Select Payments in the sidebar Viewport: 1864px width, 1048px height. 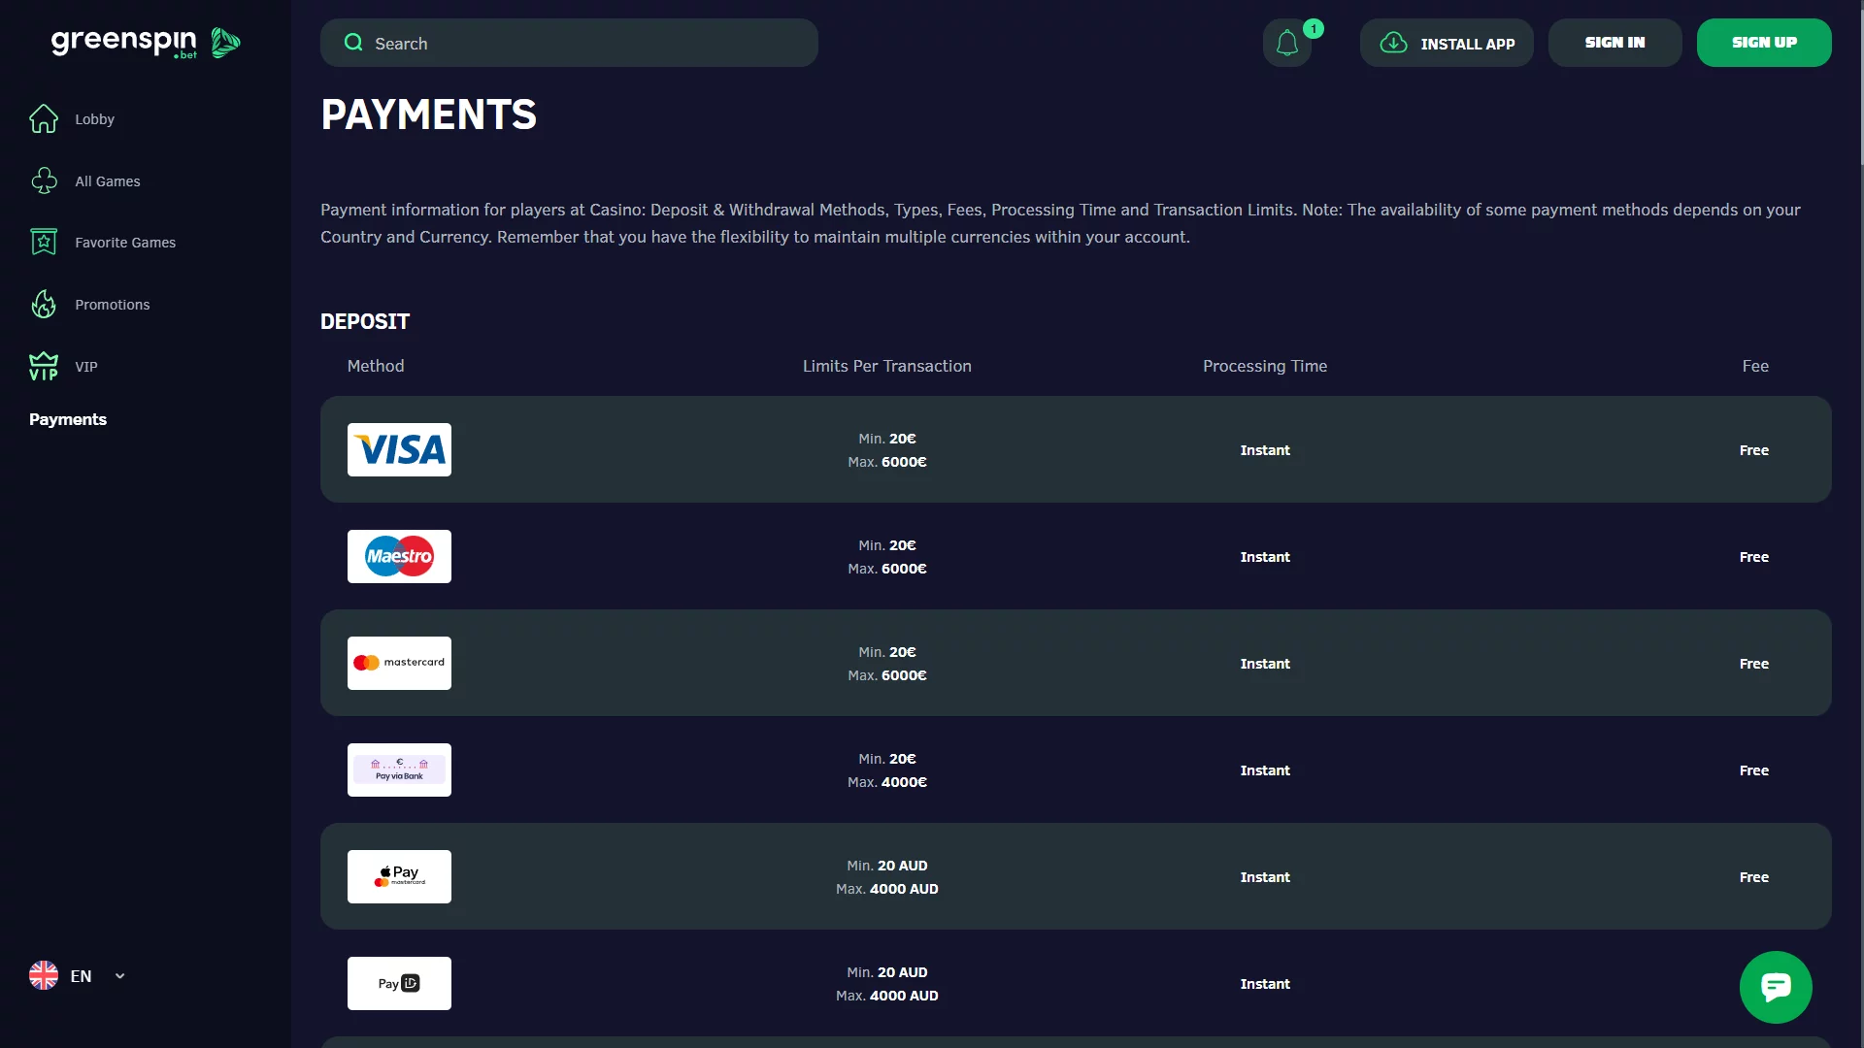point(68,419)
